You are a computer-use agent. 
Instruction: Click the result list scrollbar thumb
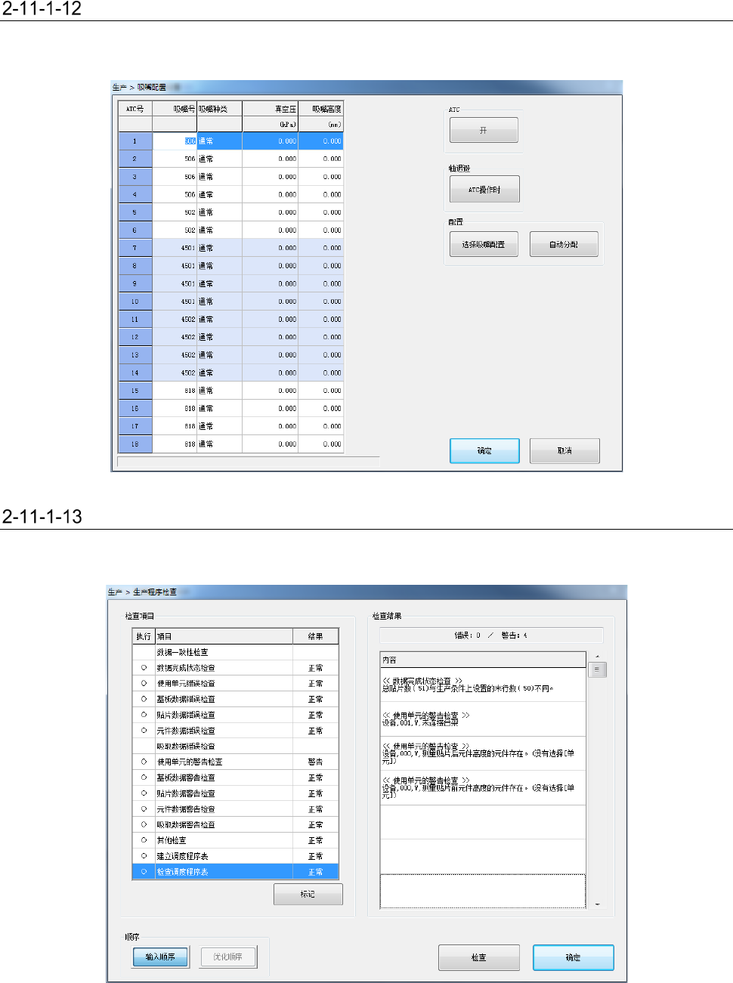point(597,669)
